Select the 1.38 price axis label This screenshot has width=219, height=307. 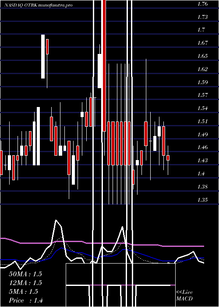tap(202, 186)
